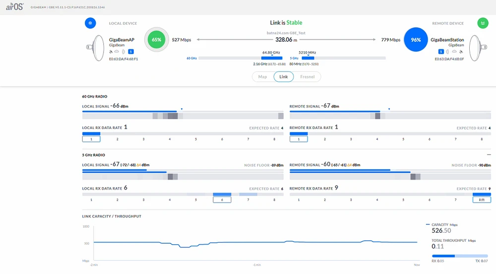This screenshot has width=496, height=274.
Task: Collapse the 5 GHz Radio section
Action: (489, 155)
